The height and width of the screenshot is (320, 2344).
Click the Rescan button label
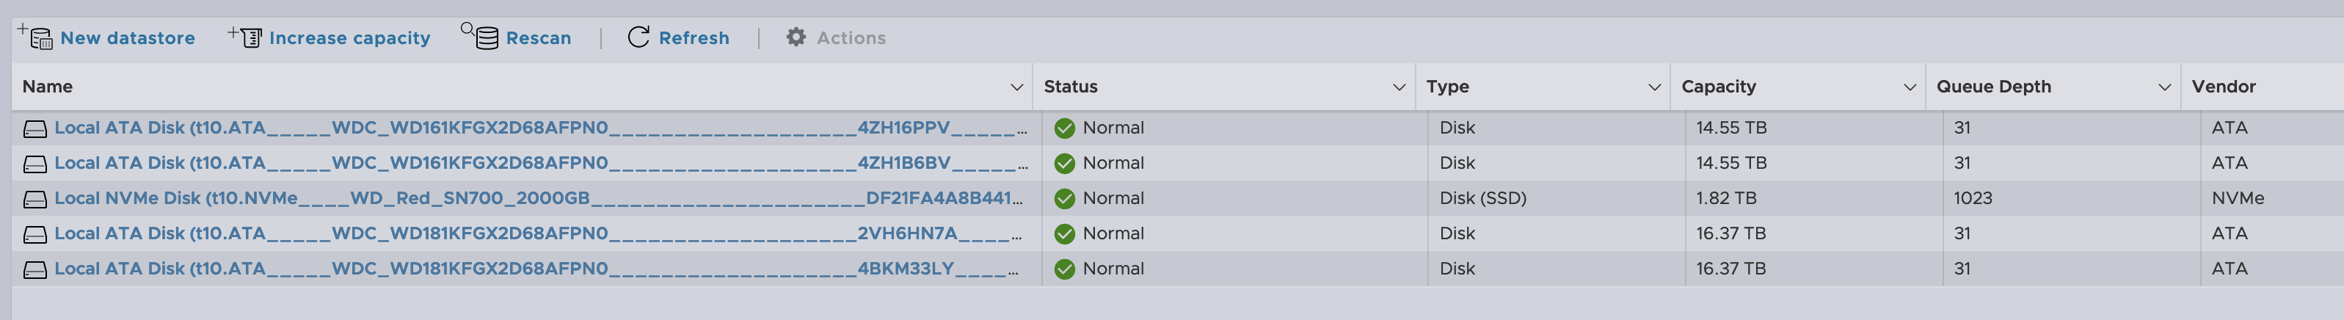click(x=539, y=38)
